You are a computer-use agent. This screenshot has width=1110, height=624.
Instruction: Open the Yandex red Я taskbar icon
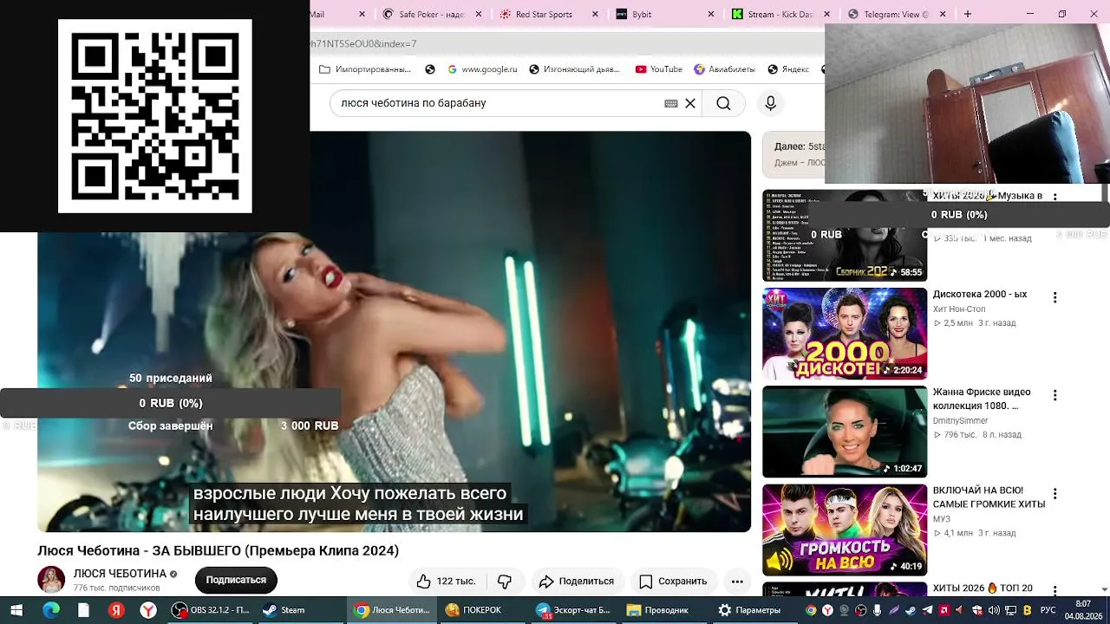116,610
